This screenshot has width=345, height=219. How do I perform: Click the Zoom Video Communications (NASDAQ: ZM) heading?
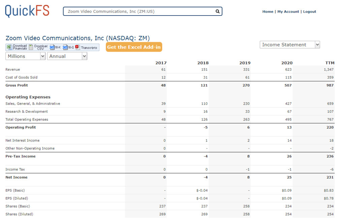78,38
